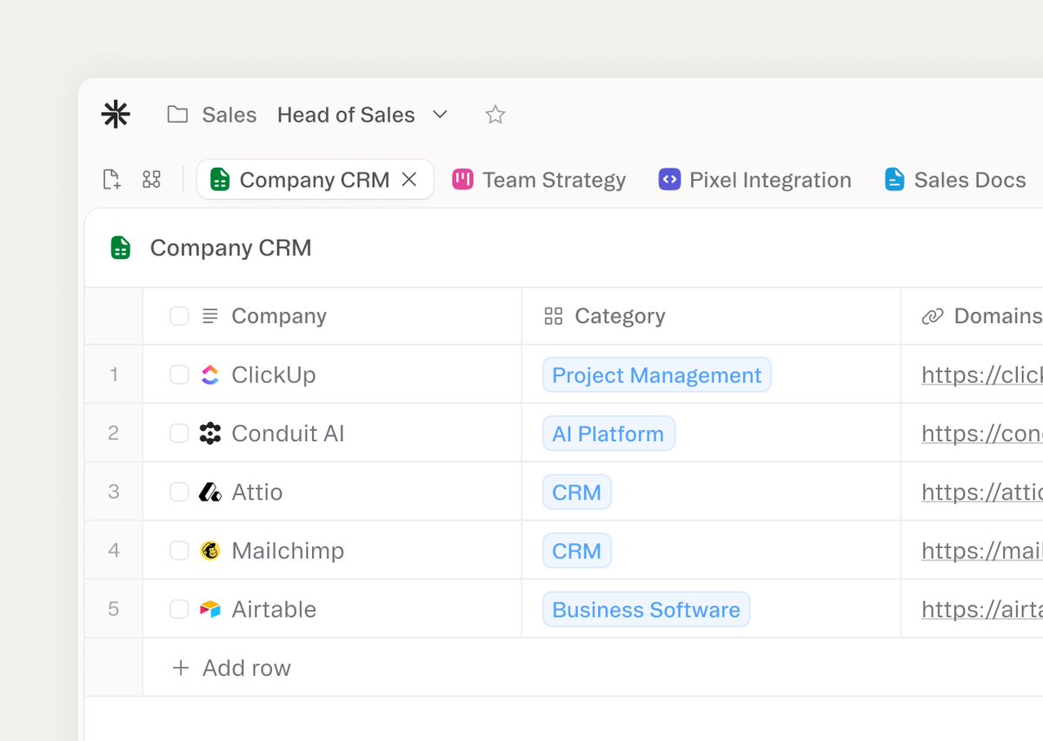The height and width of the screenshot is (741, 1043).
Task: Click the pink Team Strategy board icon
Action: (x=462, y=180)
